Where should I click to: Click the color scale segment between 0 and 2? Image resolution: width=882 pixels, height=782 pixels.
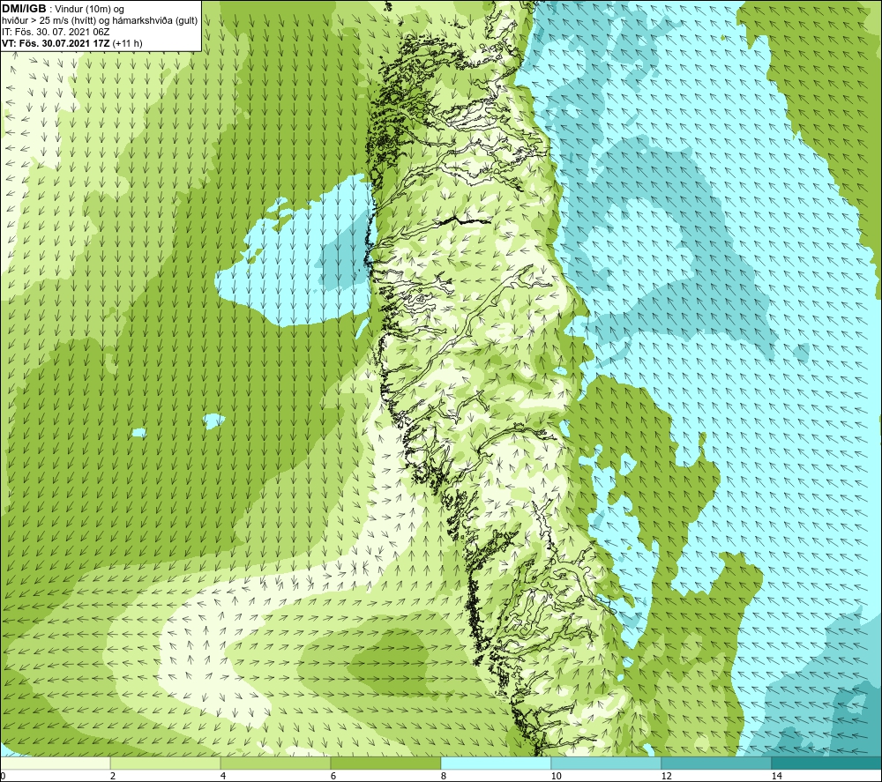coord(55,763)
